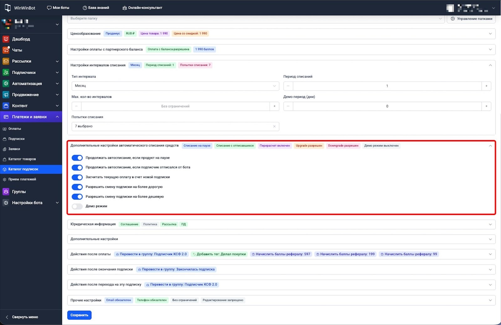
Task: Click the Подписчики people icon
Action: (x=6, y=72)
